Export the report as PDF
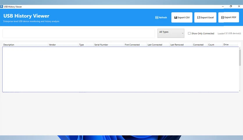This screenshot has width=243, height=140. pyautogui.click(x=228, y=17)
